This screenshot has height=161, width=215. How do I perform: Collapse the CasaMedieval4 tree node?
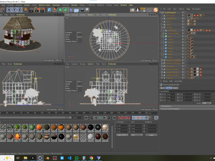[160, 13]
